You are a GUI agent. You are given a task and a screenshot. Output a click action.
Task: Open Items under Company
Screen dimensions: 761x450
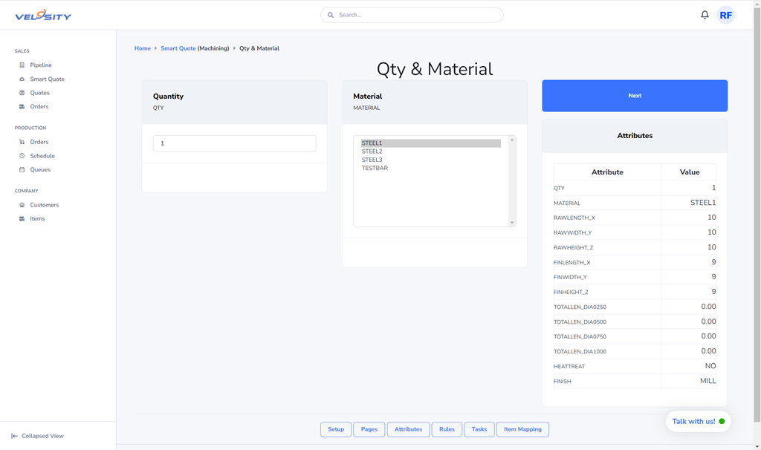tap(37, 218)
